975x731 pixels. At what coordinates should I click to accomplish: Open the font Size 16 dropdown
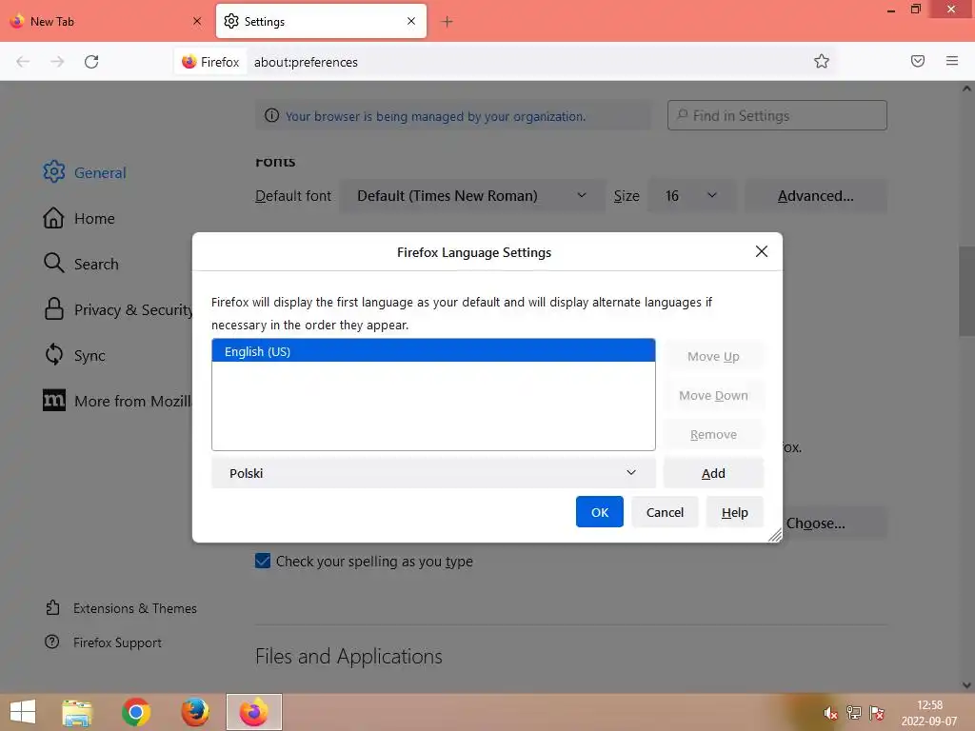point(691,196)
